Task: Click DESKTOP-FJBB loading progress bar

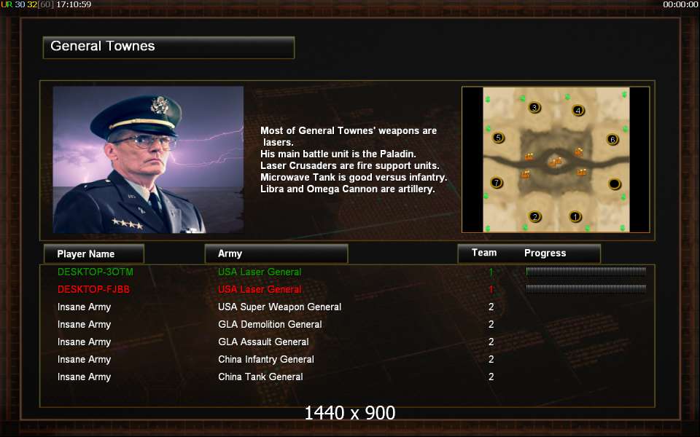Action: click(586, 289)
